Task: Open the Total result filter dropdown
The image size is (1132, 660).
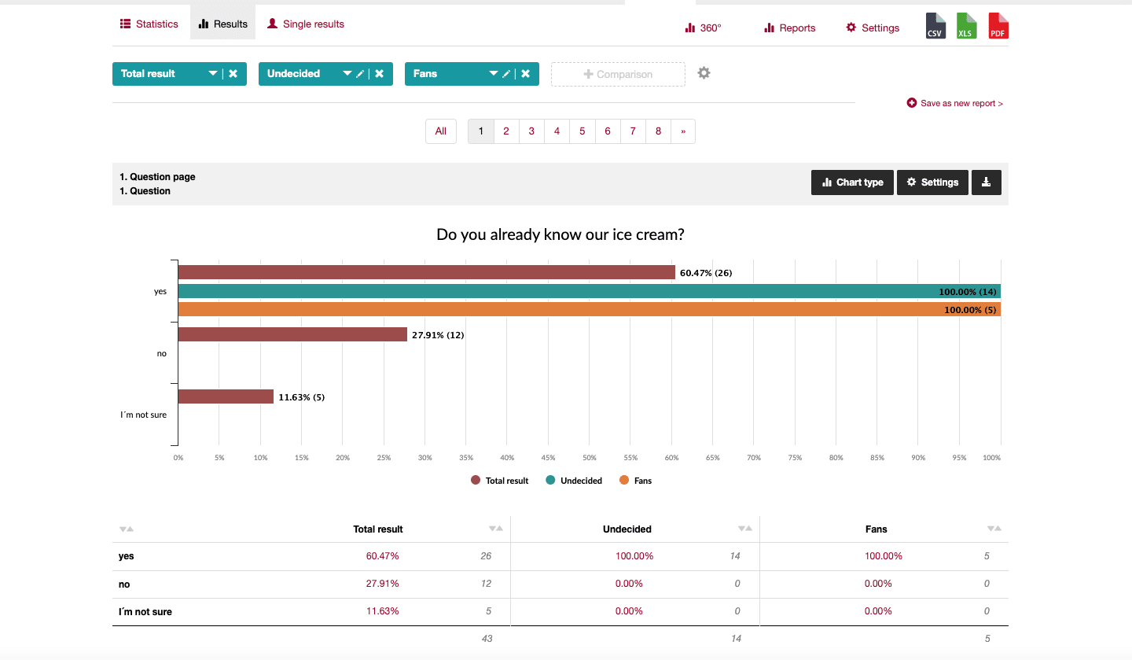Action: (211, 73)
